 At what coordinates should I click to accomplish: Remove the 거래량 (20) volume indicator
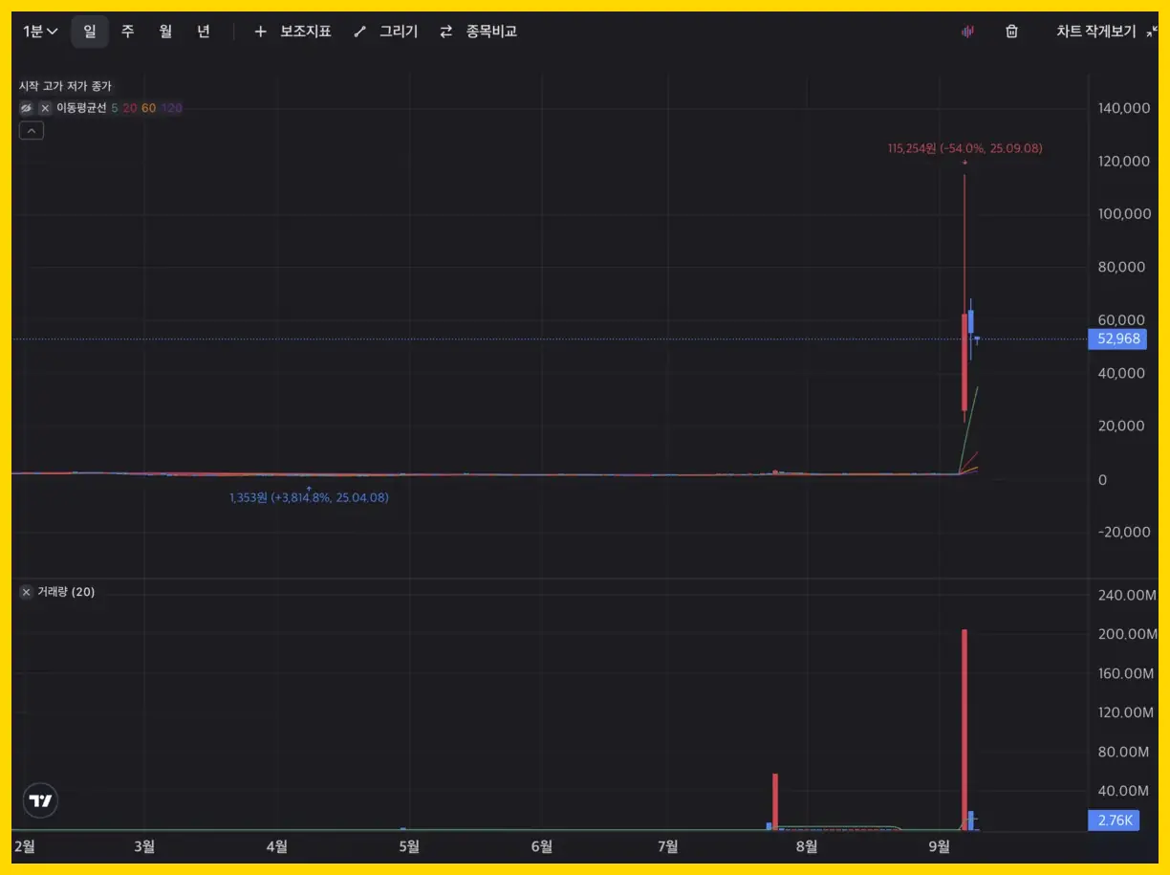coord(26,592)
